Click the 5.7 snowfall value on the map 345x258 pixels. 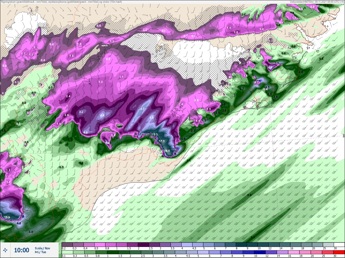(143, 109)
